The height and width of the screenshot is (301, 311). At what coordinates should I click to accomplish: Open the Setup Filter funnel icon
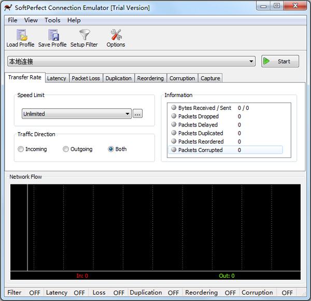tap(84, 35)
